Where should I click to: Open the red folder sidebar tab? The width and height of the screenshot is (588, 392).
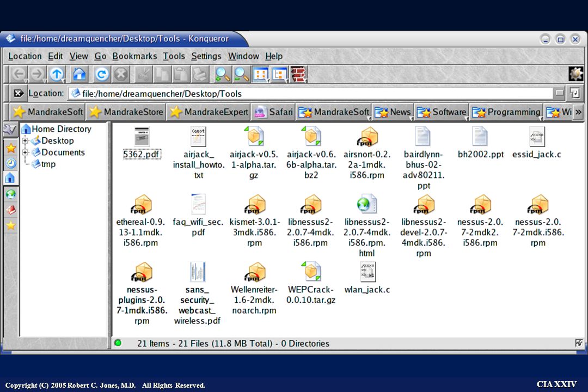pyautogui.click(x=11, y=209)
